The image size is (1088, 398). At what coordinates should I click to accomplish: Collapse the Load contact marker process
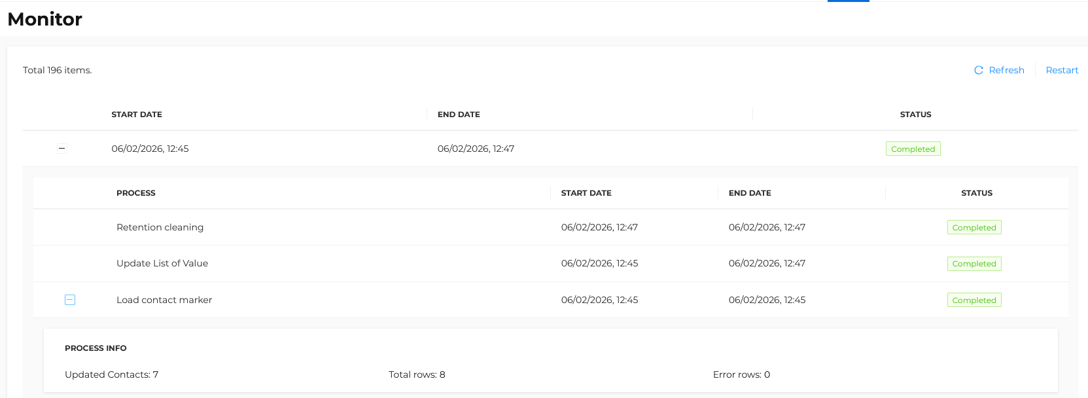click(x=70, y=300)
